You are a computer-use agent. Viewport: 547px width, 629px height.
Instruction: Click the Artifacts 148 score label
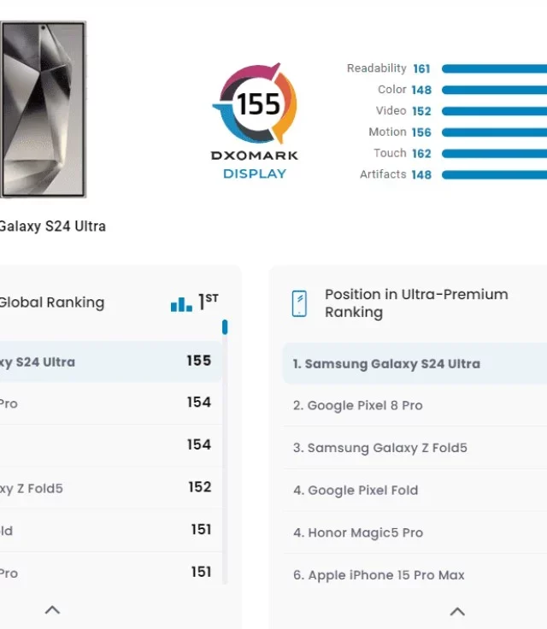click(396, 174)
